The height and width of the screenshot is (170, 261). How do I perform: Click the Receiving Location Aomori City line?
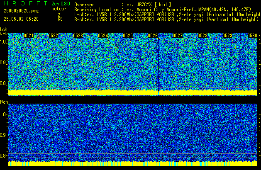[x=163, y=10]
